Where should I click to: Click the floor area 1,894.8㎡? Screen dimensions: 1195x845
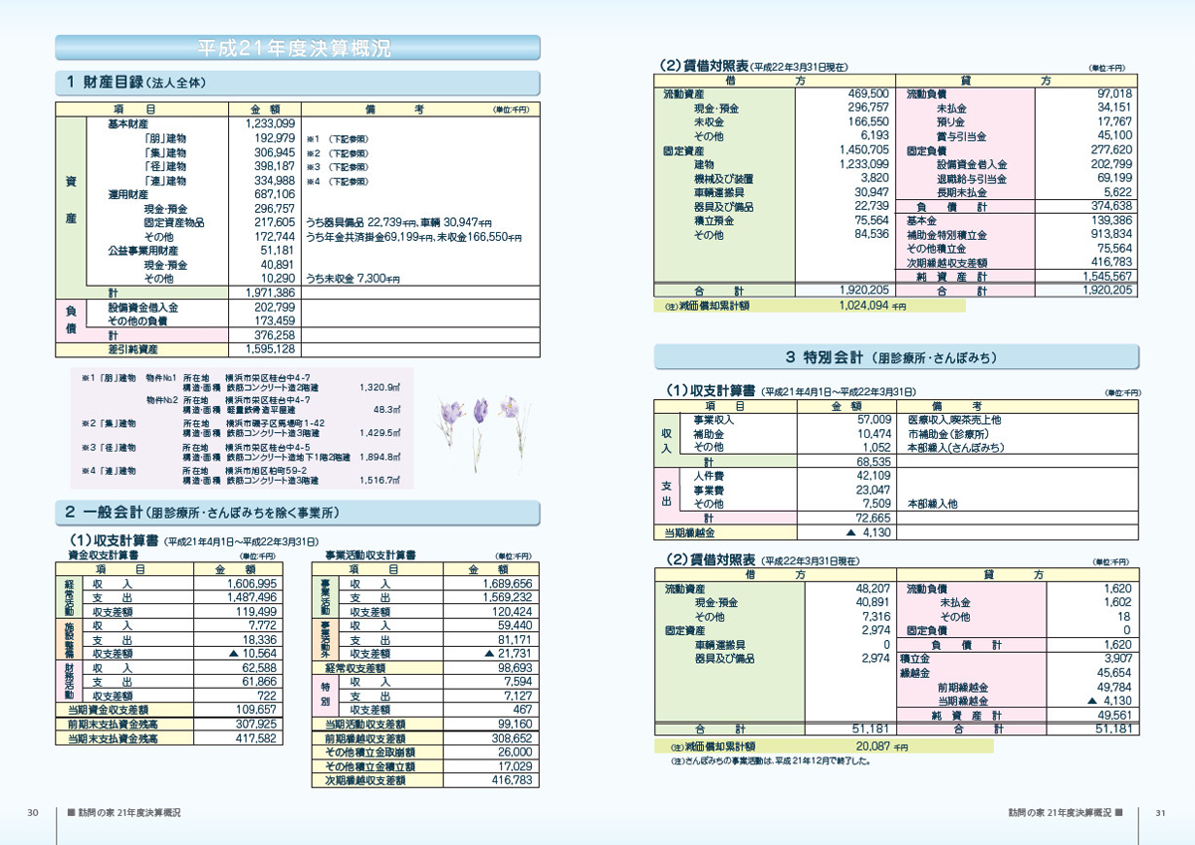click(x=378, y=458)
